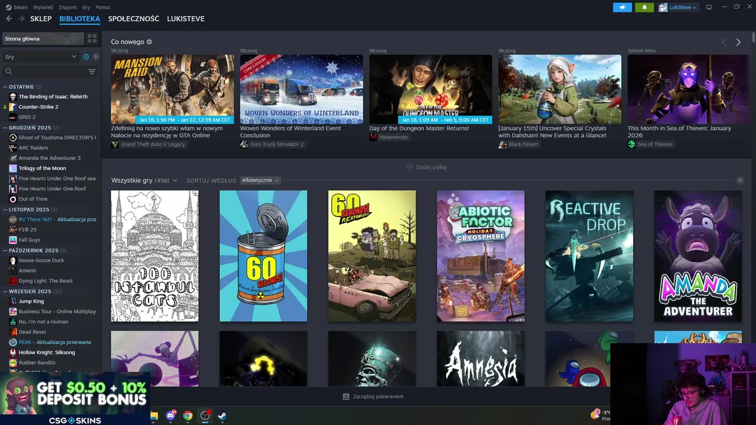Open the announcements megaphone button
Screen dimensions: 756x425
622,7
